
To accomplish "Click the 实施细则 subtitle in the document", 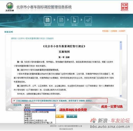I will tap(64, 52).
